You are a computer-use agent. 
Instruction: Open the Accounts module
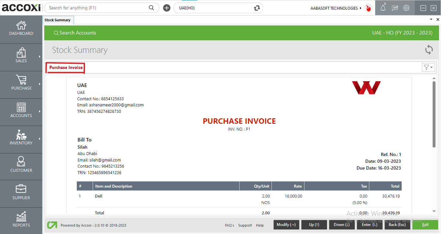21,112
